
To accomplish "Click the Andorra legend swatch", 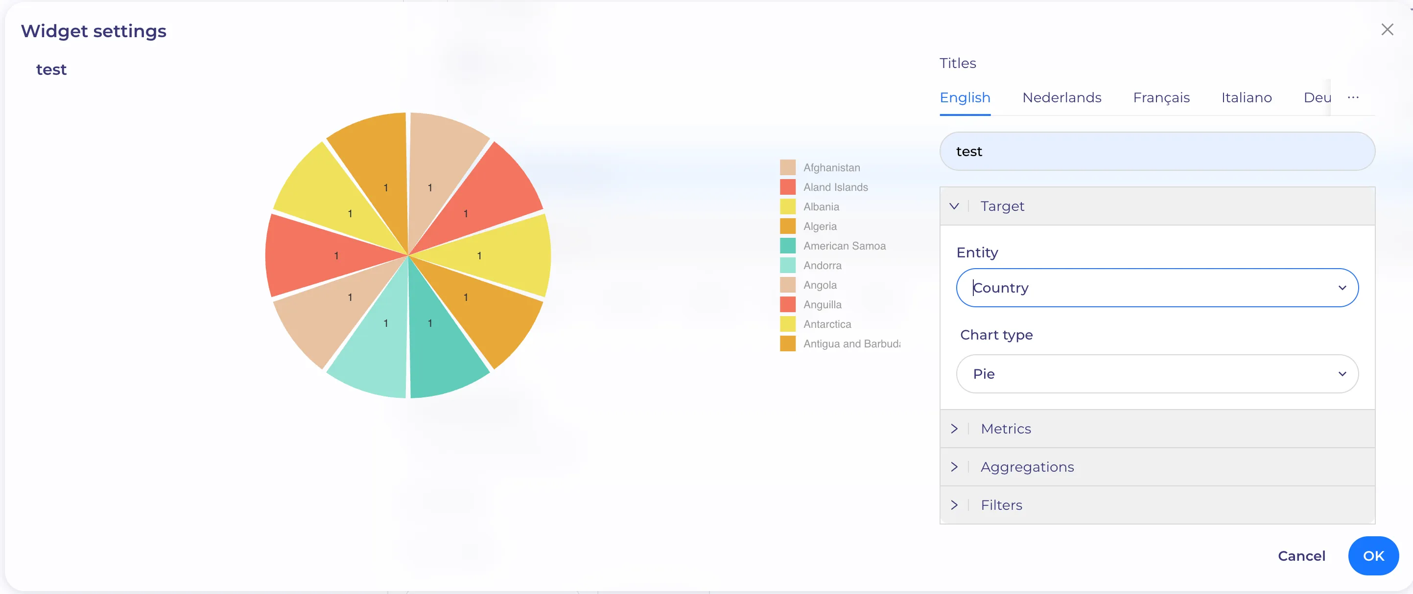I will (x=788, y=265).
